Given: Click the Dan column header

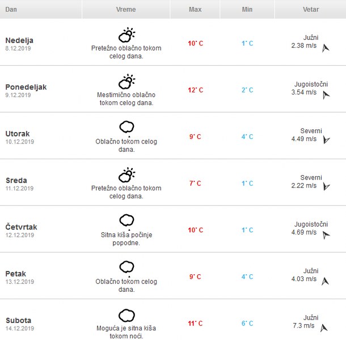Looking at the screenshot, I should coord(11,10).
